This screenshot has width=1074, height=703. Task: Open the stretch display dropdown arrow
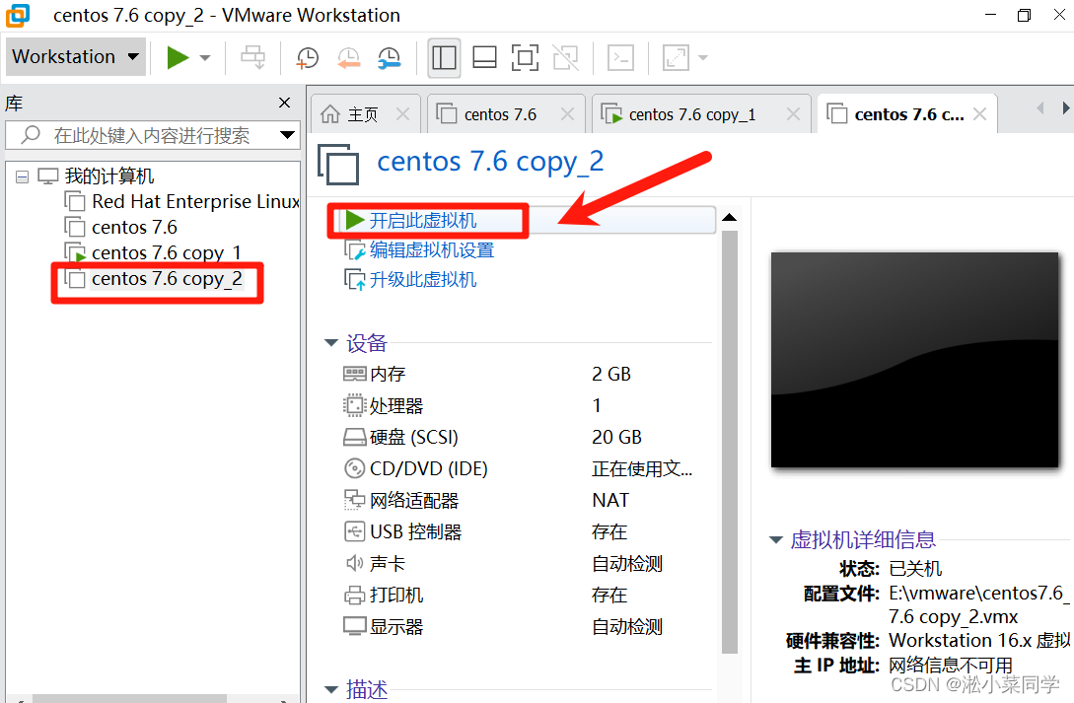click(x=703, y=58)
